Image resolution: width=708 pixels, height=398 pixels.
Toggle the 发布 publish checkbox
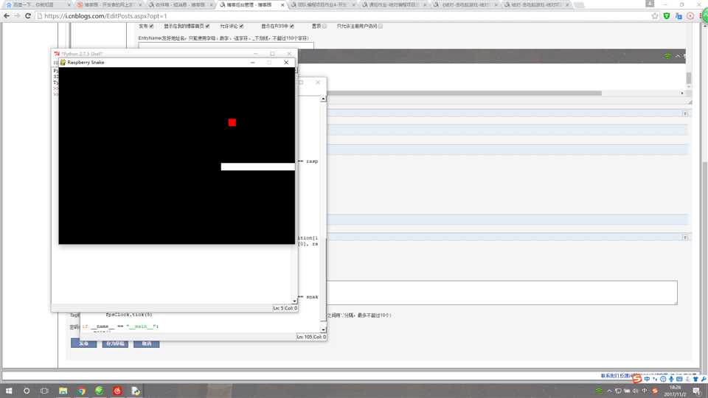(x=151, y=27)
